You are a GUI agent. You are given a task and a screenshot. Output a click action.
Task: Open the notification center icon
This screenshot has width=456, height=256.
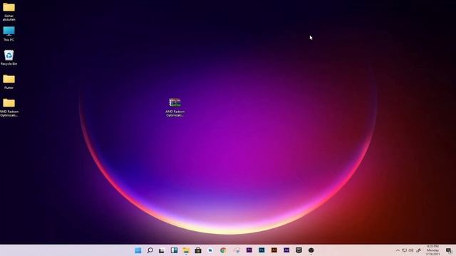(448, 250)
